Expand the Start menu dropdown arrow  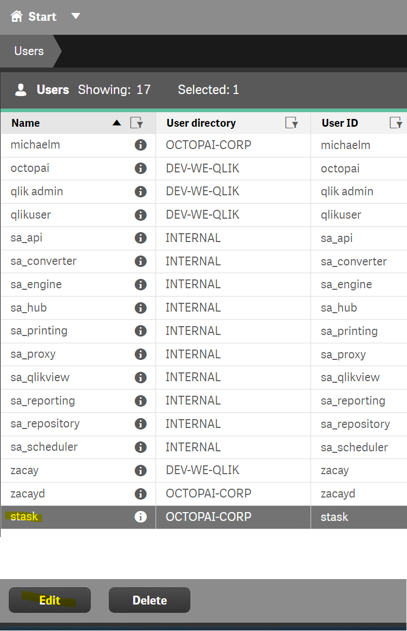pos(76,17)
